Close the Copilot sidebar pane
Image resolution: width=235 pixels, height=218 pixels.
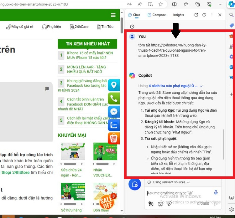tap(220, 15)
